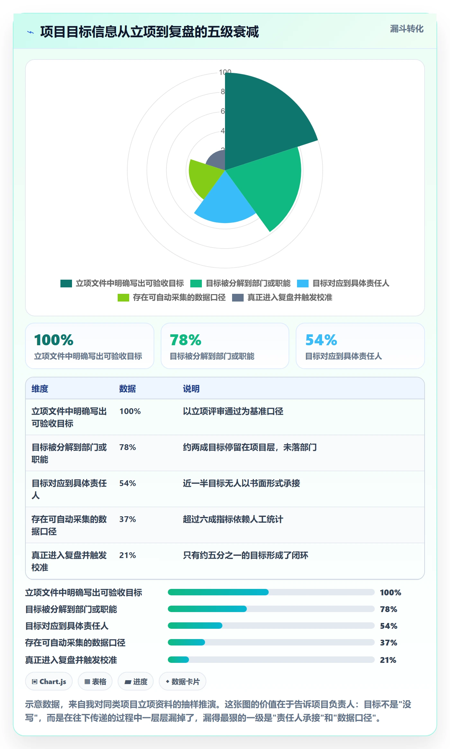Click the Chart.js tag chip
The height and width of the screenshot is (749, 450).
(x=49, y=681)
